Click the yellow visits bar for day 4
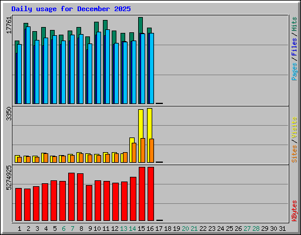The width and height of the screenshot is (301, 235). pos(43,157)
